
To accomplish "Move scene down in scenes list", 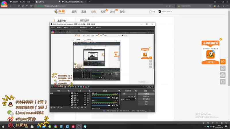I will click(x=62, y=107).
